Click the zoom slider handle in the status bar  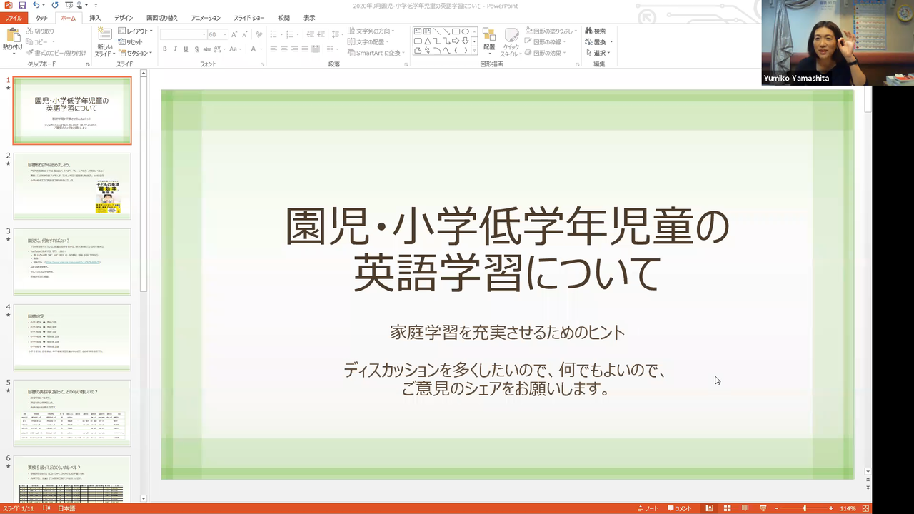pyautogui.click(x=805, y=508)
